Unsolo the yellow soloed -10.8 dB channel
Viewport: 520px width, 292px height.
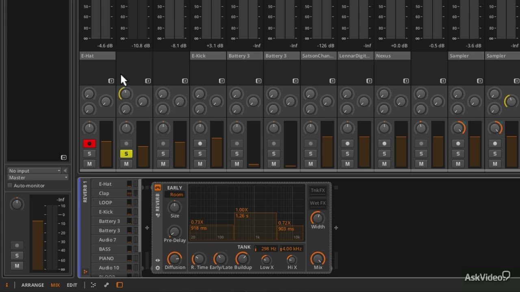tap(126, 154)
